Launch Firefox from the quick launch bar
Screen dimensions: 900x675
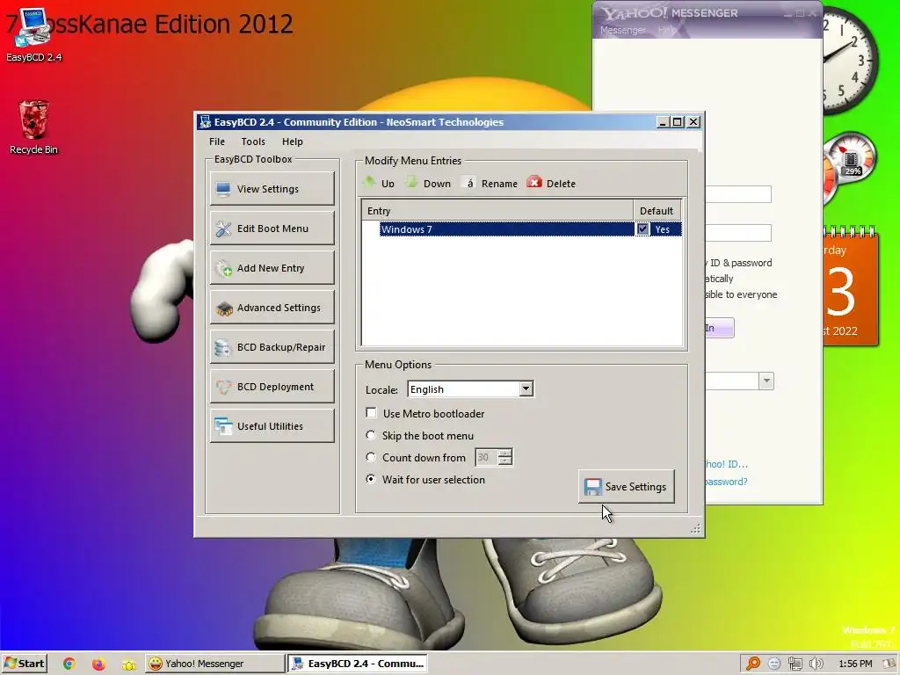click(98, 664)
